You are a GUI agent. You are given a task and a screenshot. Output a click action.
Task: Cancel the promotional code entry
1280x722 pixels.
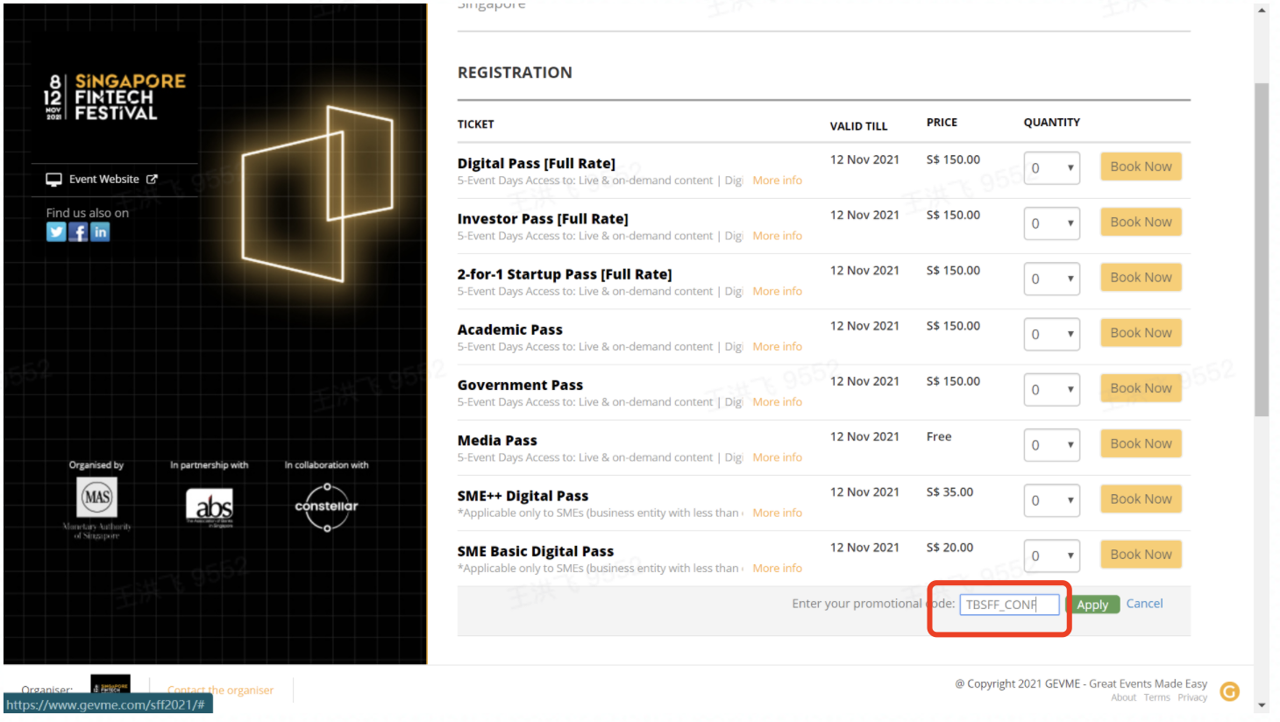click(1144, 604)
